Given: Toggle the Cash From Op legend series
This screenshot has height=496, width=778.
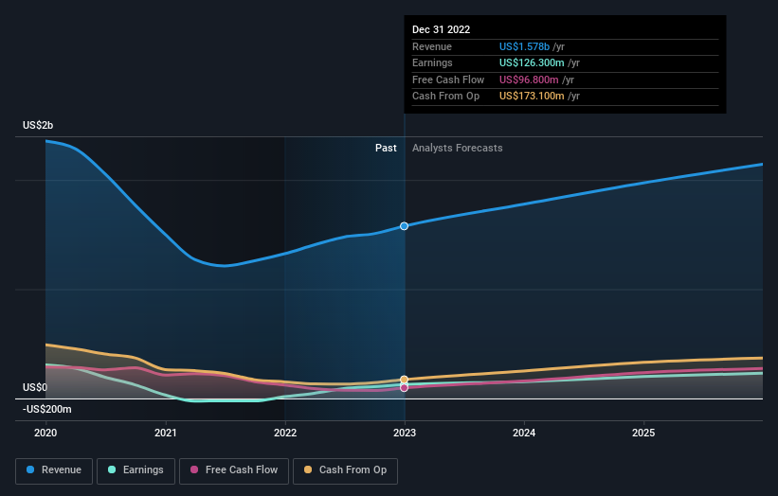Looking at the screenshot, I should [345, 470].
